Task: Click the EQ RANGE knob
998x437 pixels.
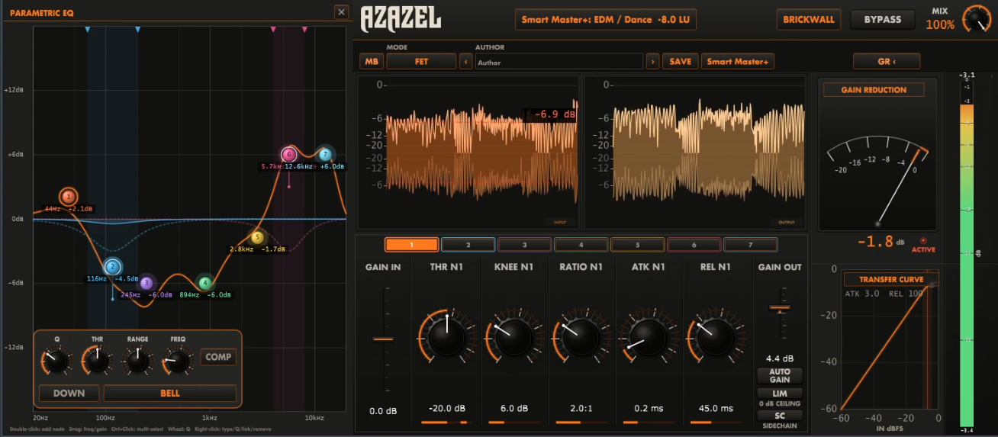Action: tap(137, 361)
